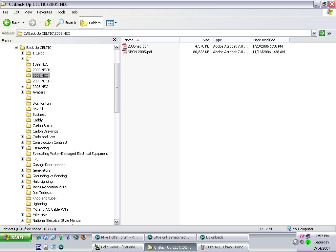Open the address bar dropdown arrow
The height and width of the screenshot is (252, 336).
pyautogui.click(x=314, y=33)
